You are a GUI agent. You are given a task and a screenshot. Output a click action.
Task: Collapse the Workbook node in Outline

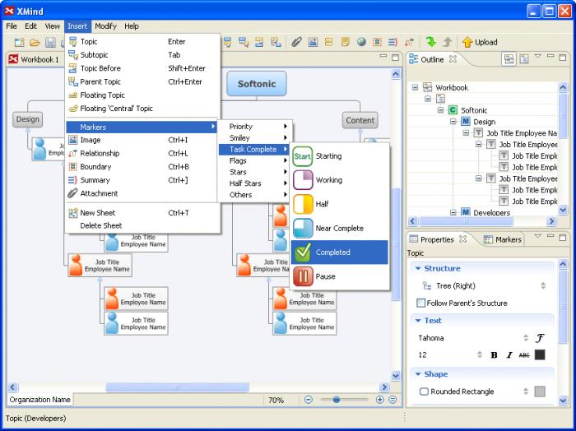[416, 87]
